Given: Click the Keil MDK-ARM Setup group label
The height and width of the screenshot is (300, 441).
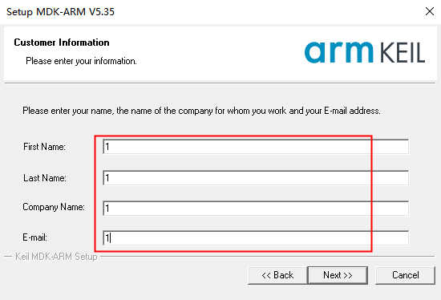Looking at the screenshot, I should pos(56,257).
